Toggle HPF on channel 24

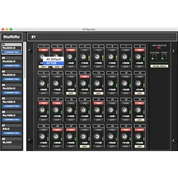pos(139,120)
